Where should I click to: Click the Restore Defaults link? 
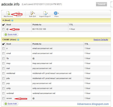[101, 40]
